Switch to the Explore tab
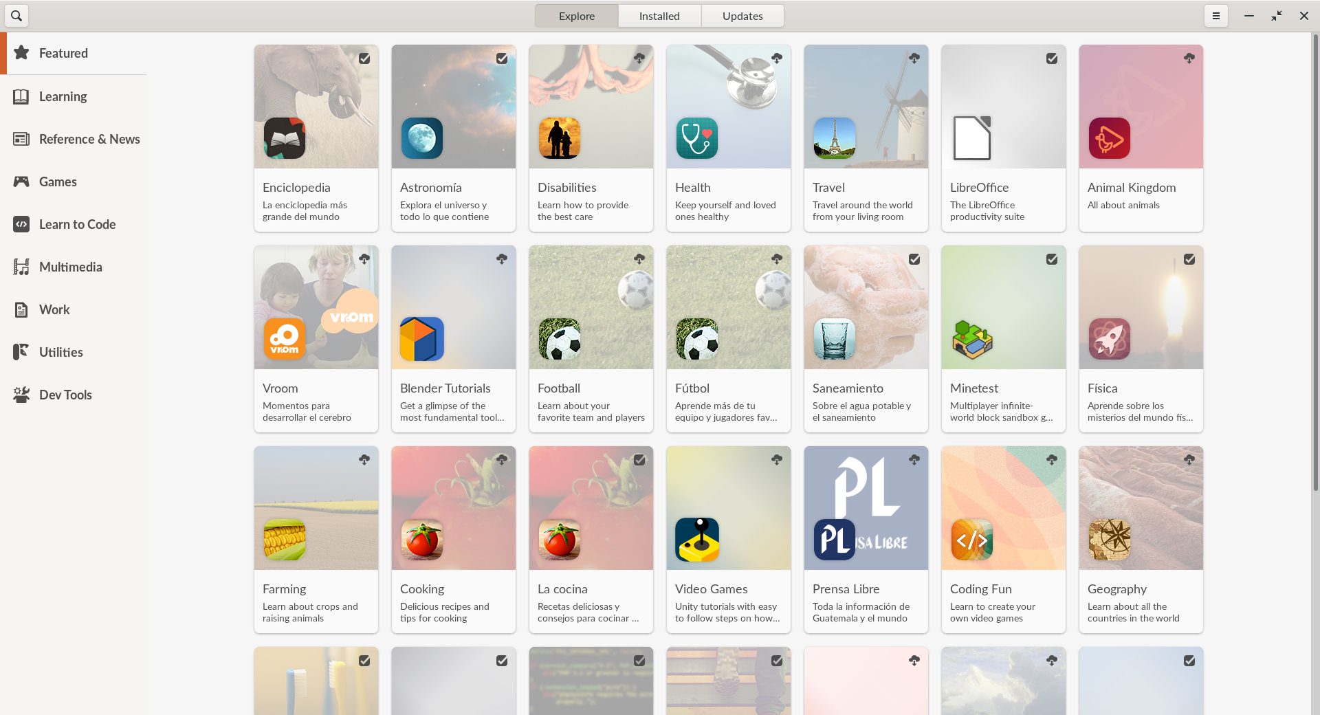Image resolution: width=1320 pixels, height=715 pixels. click(x=577, y=16)
